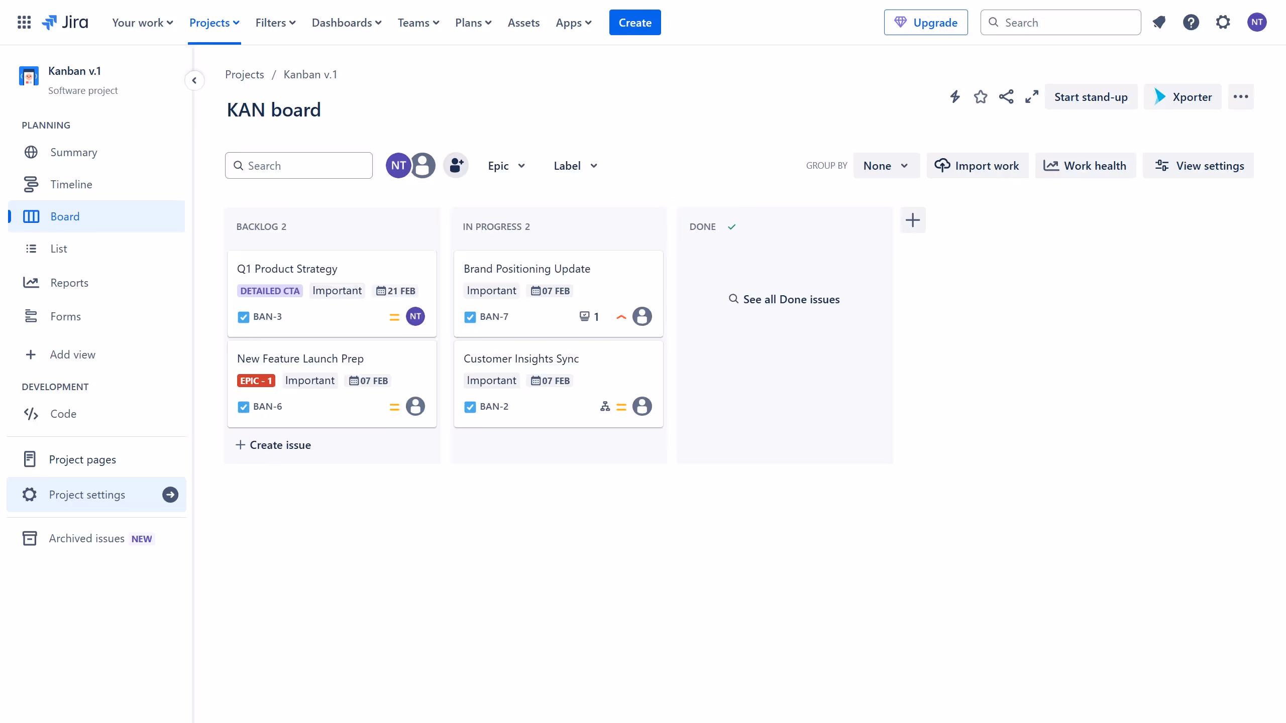Open the Epic filter dropdown
This screenshot has height=723, width=1286.
pyautogui.click(x=506, y=165)
